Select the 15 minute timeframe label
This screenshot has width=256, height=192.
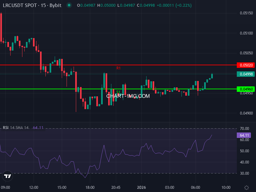[x=43, y=5]
